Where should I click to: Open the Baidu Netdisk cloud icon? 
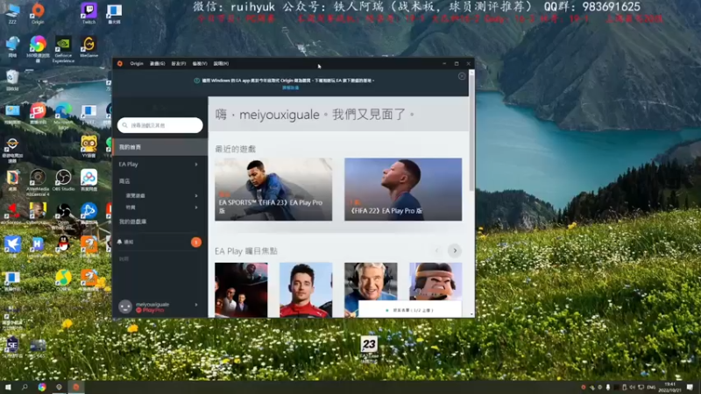(89, 179)
